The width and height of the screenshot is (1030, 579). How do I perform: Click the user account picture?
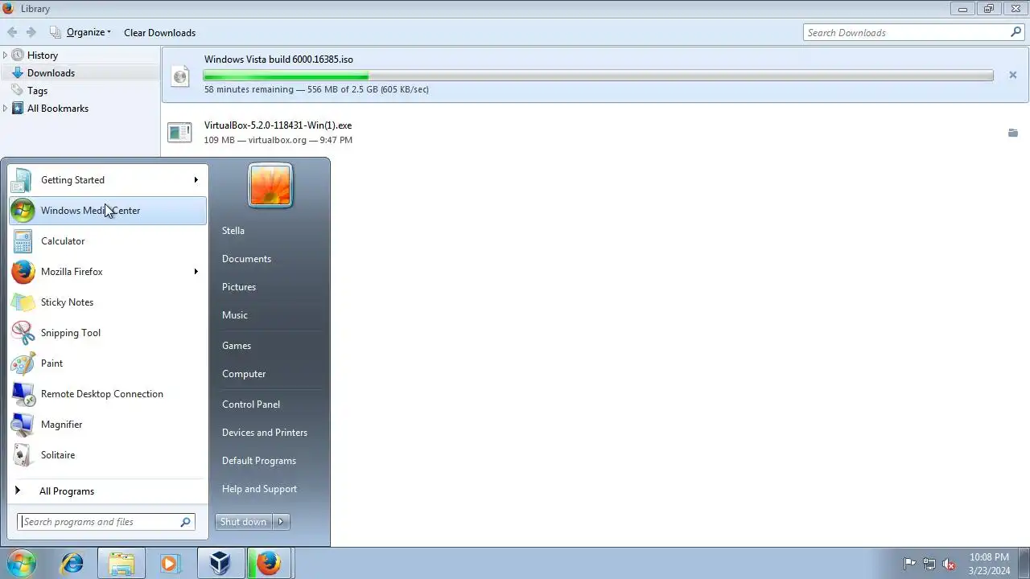(x=270, y=186)
